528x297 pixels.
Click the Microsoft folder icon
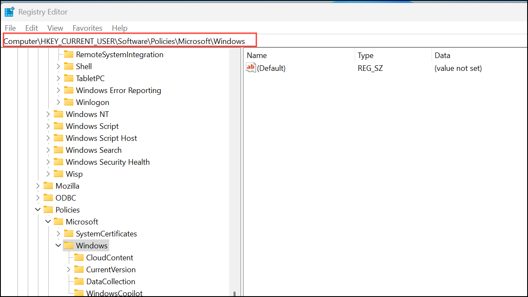pyautogui.click(x=58, y=222)
